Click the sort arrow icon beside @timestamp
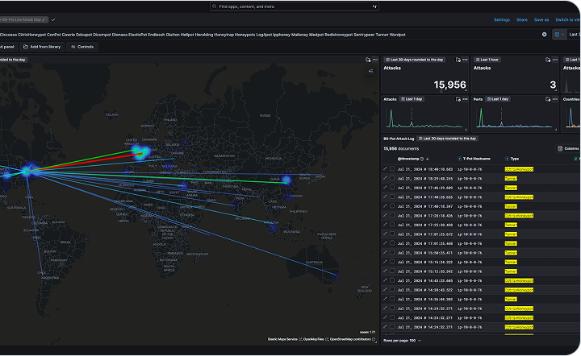This screenshot has width=581, height=356. [x=427, y=159]
